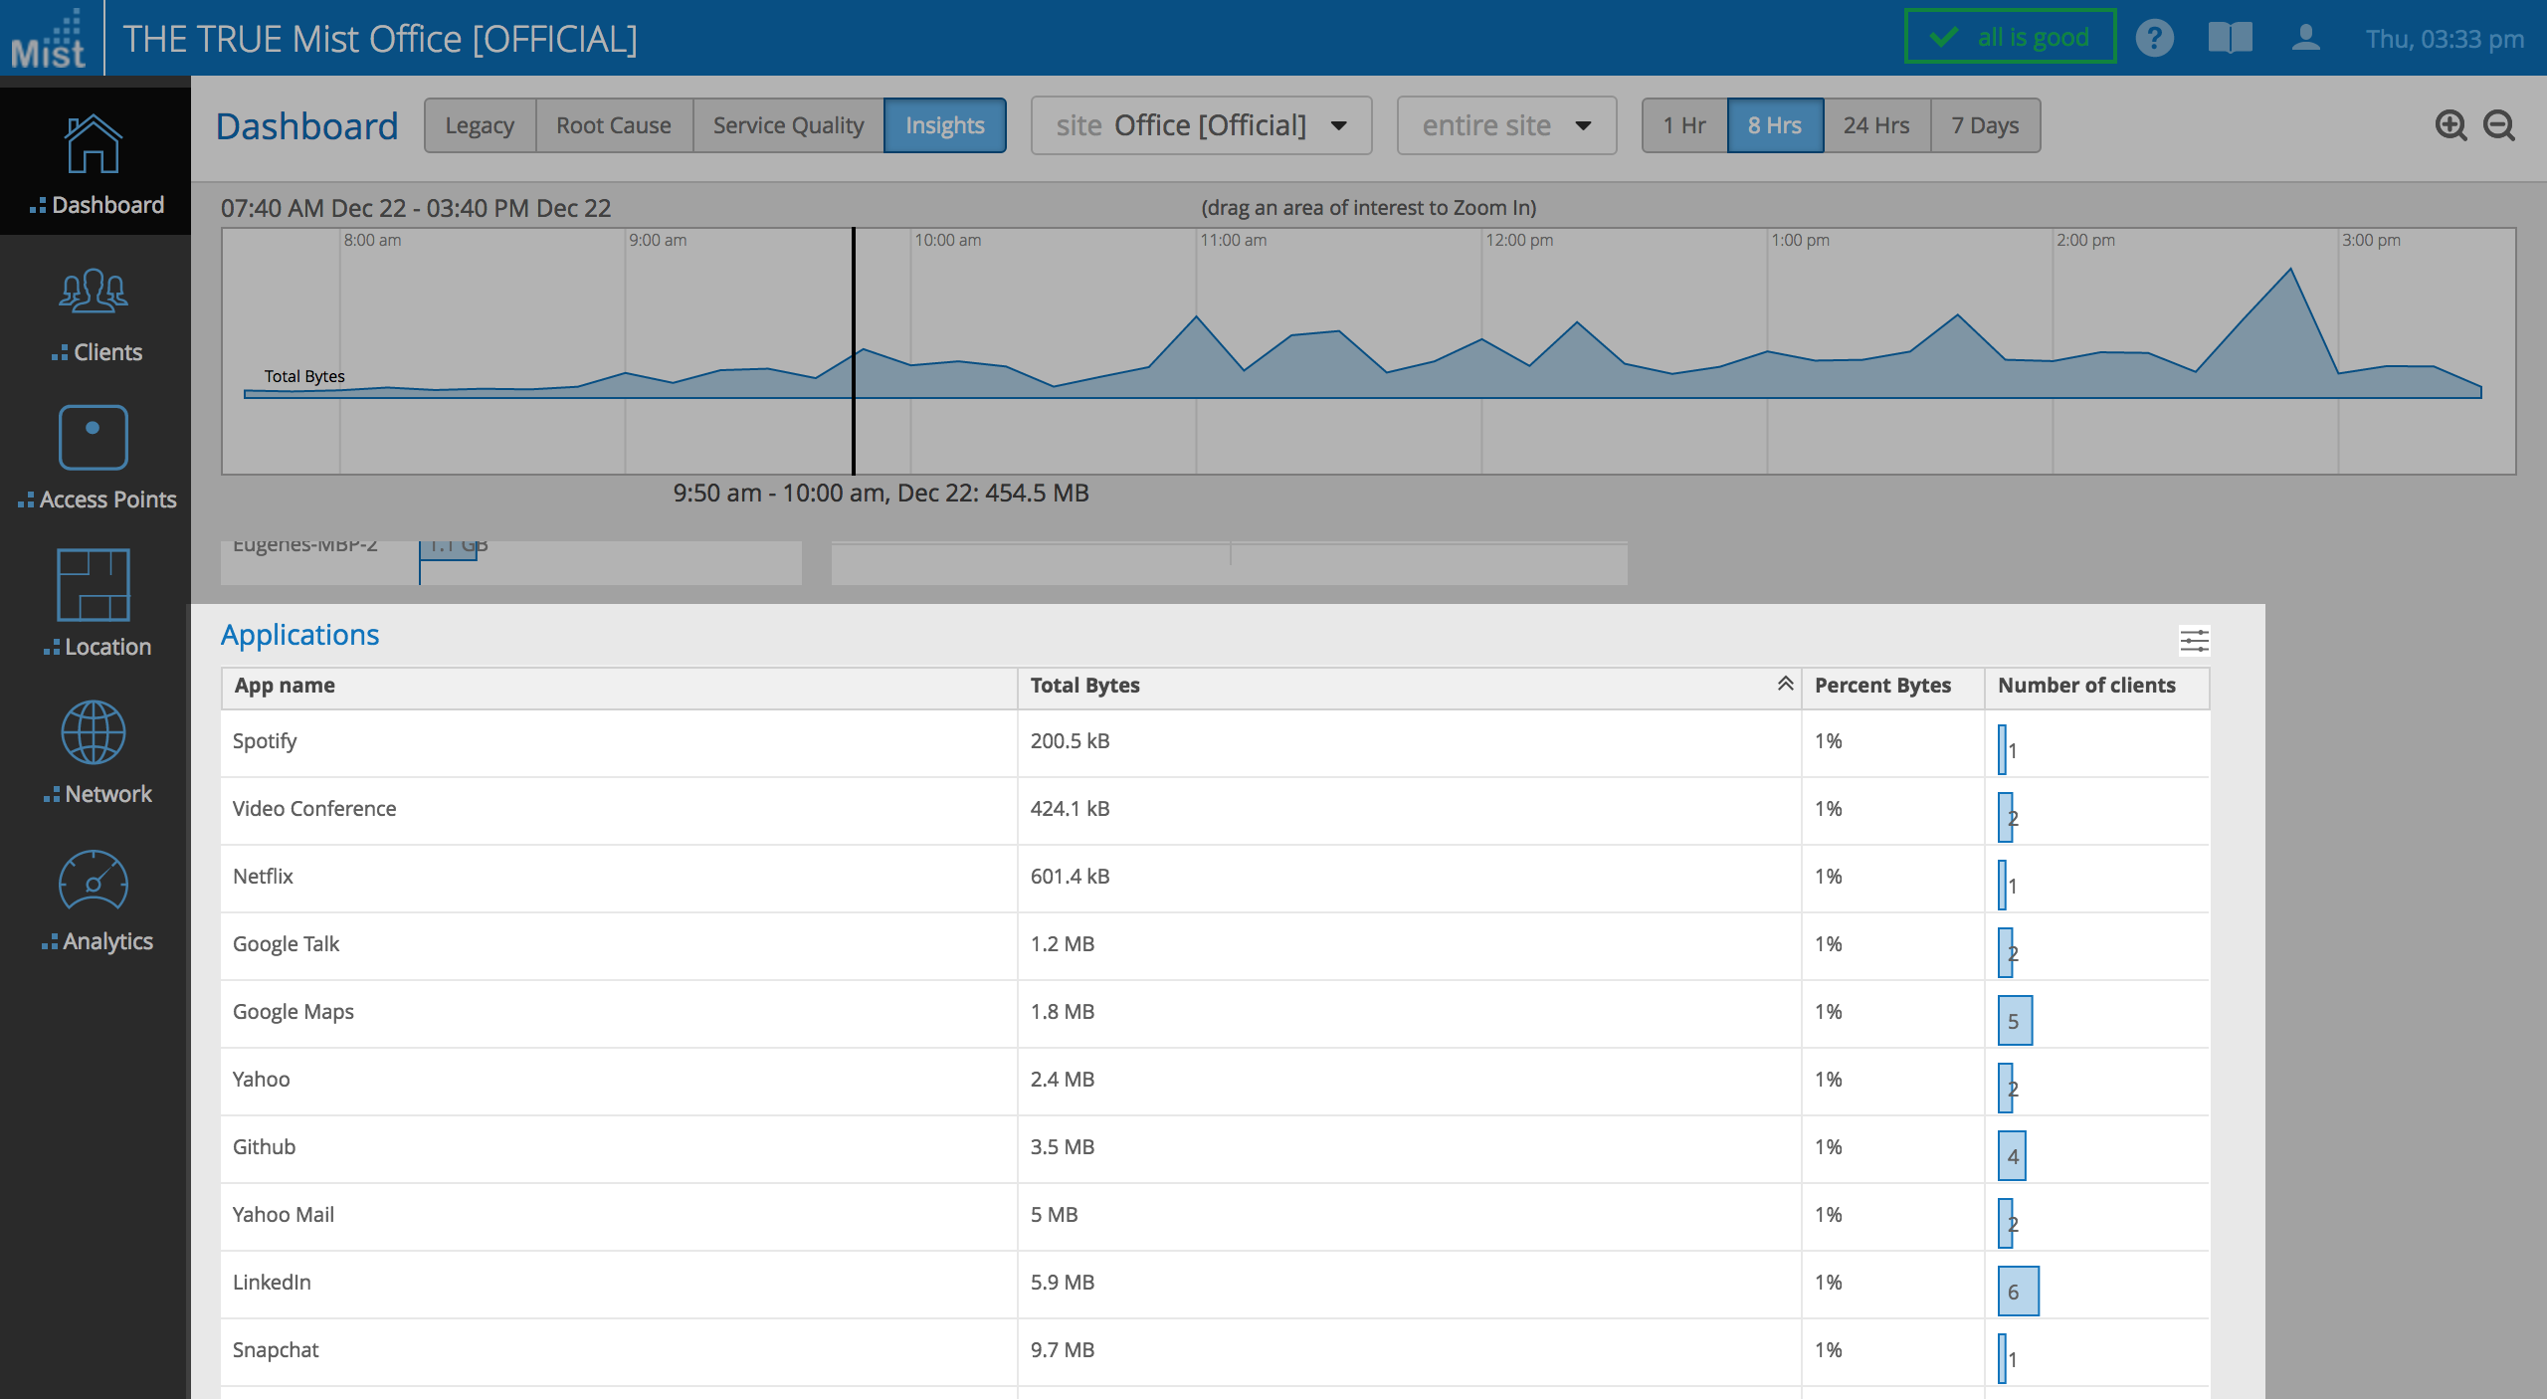Viewport: 2547px width, 1399px height.
Task: Open the user account icon
Action: coord(2305,39)
